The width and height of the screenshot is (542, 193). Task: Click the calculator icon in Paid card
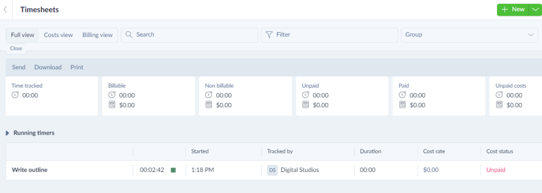(x=402, y=105)
